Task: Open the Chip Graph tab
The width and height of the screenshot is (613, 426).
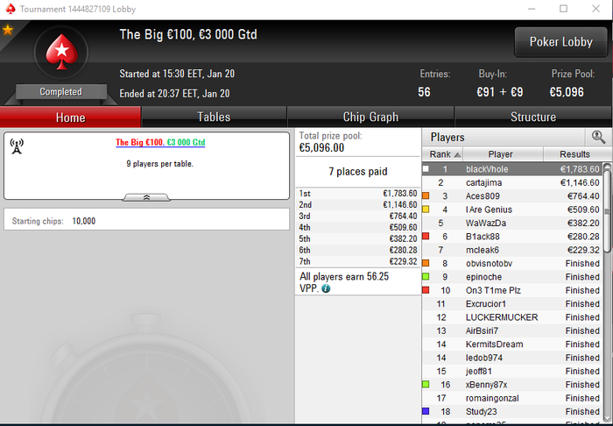Action: 370,117
